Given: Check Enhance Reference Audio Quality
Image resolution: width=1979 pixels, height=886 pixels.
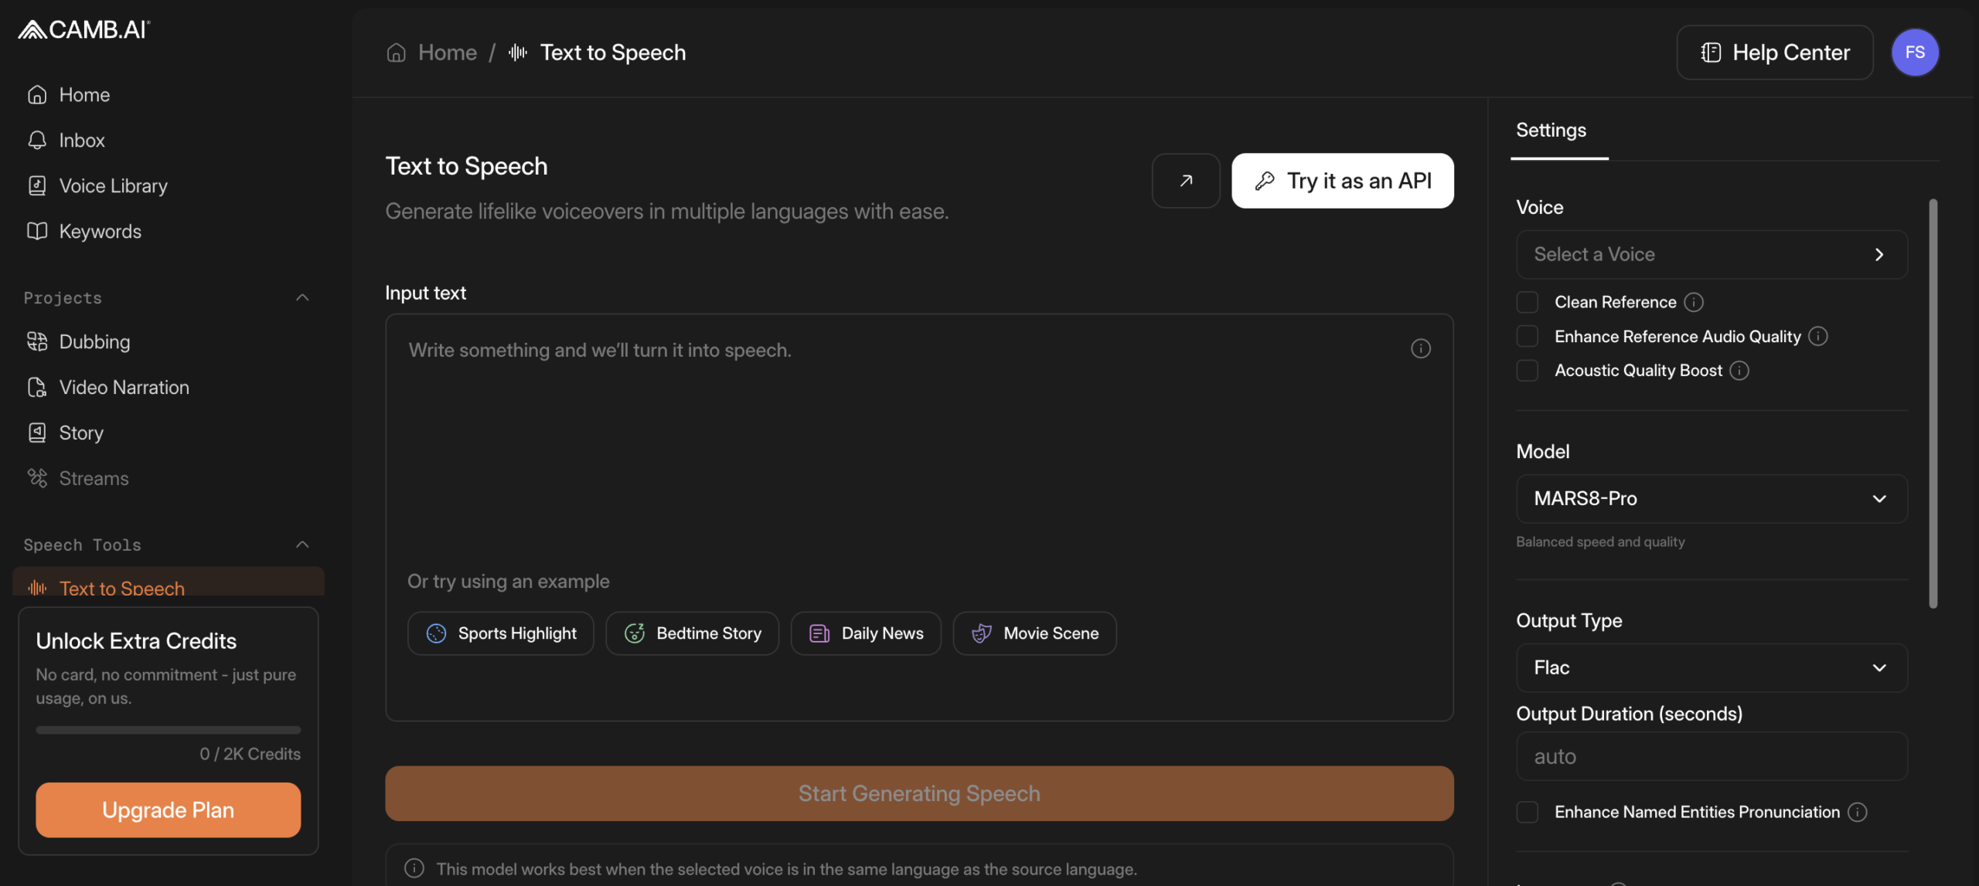Looking at the screenshot, I should (1527, 337).
